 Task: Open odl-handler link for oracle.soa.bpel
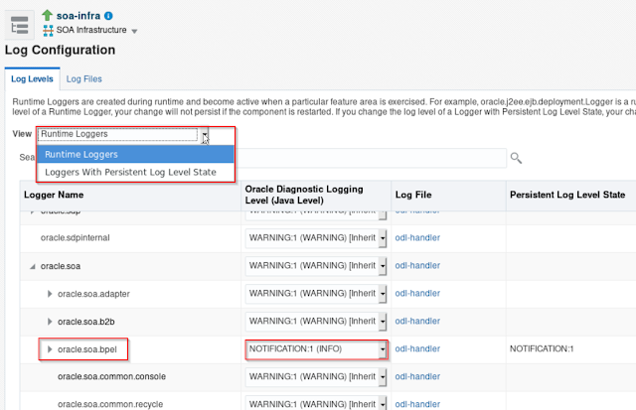click(x=417, y=348)
